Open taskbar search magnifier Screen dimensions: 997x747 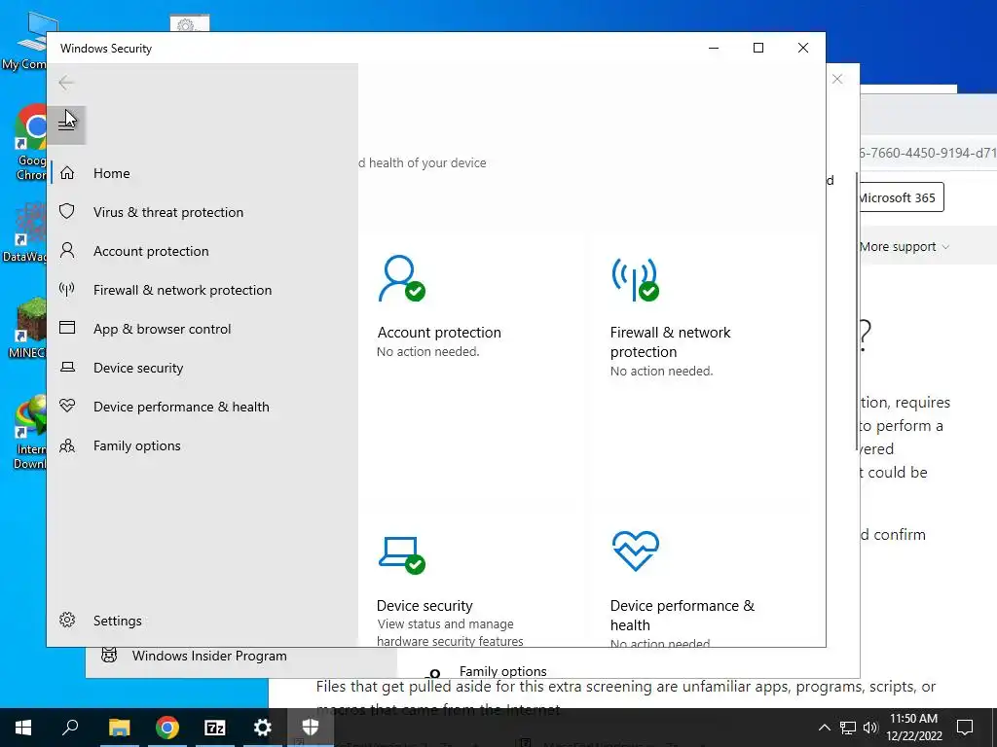coord(70,728)
